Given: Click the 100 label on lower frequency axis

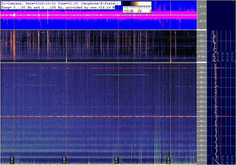Looking at the screenshot, I should (202, 68).
